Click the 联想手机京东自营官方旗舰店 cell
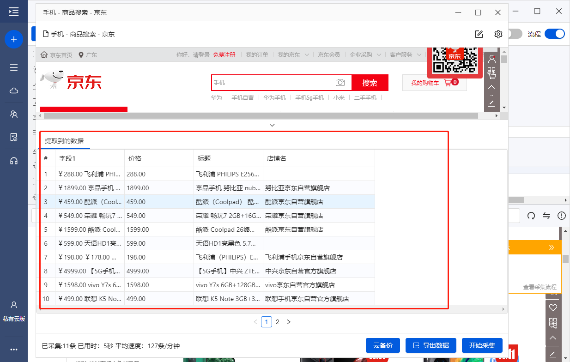 [319, 299]
